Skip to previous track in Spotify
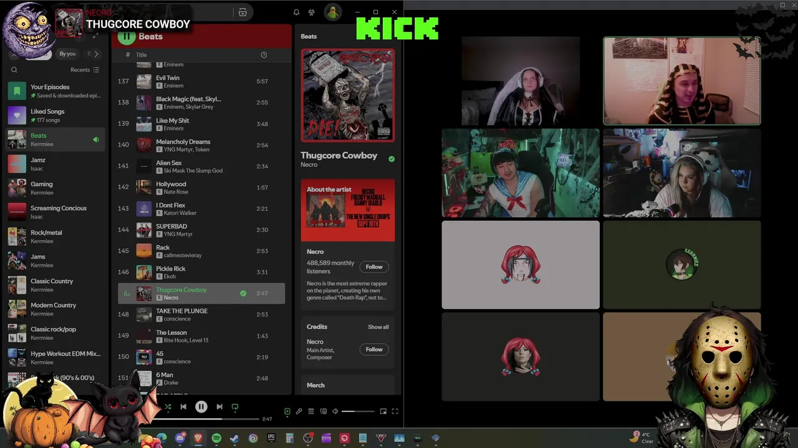Viewport: 798px width, 448px height. click(183, 407)
